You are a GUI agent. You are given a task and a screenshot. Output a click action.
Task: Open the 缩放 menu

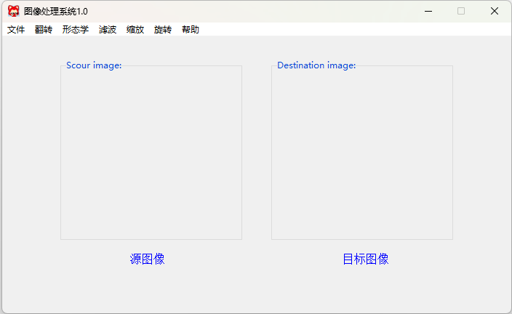[x=135, y=30]
